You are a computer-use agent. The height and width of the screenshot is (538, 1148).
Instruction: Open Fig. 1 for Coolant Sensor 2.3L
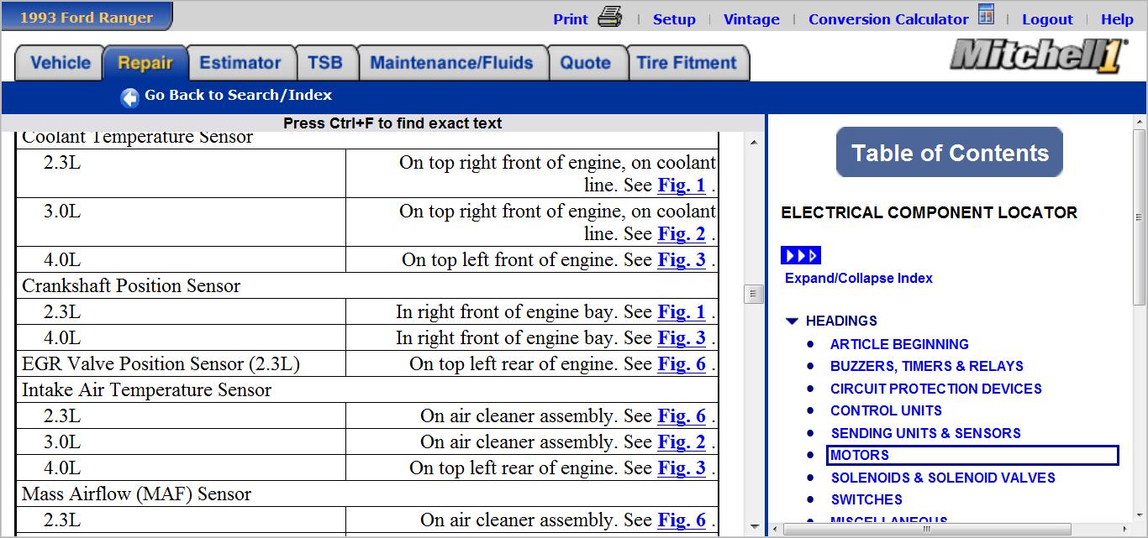pyautogui.click(x=682, y=185)
